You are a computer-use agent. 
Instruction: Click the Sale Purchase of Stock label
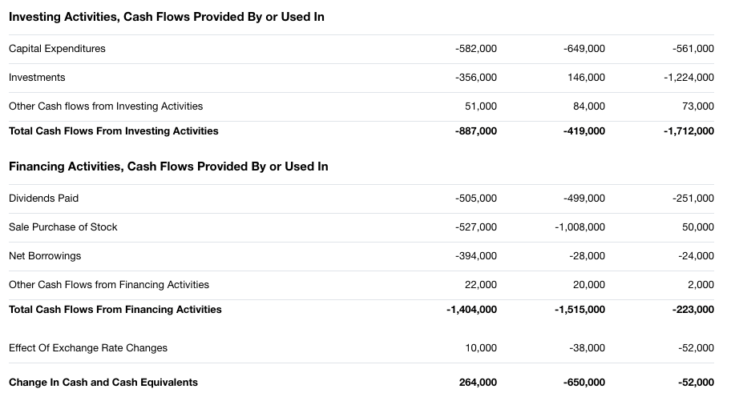tap(63, 227)
